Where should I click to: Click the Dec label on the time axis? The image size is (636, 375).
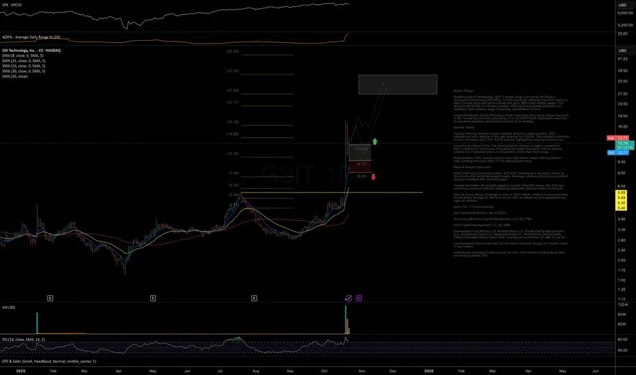(x=392, y=371)
